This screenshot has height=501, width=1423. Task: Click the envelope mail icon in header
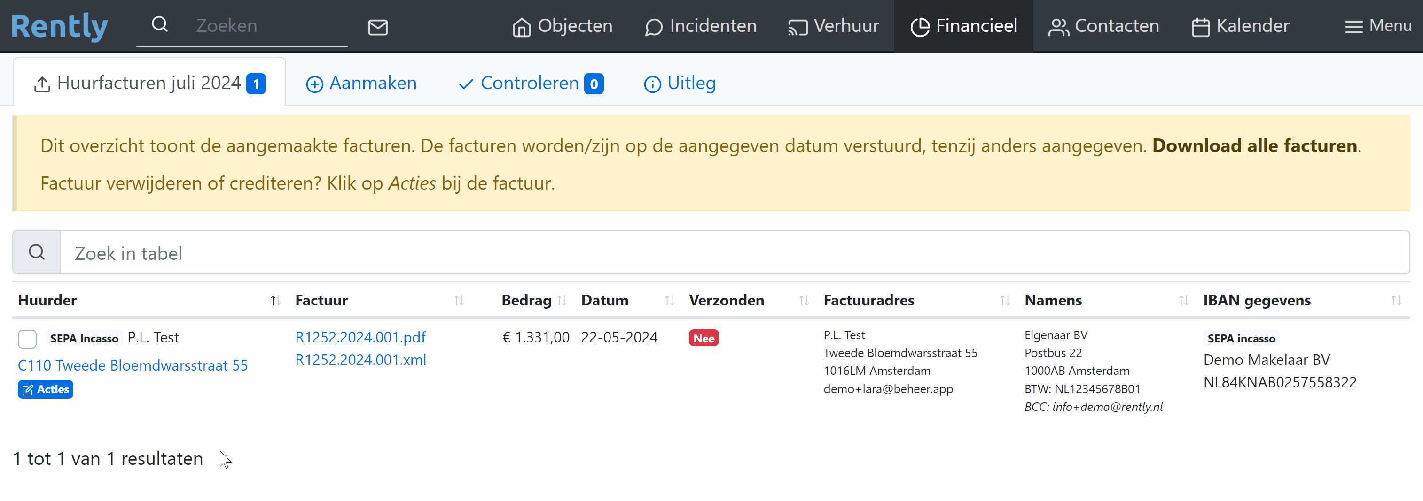(378, 26)
